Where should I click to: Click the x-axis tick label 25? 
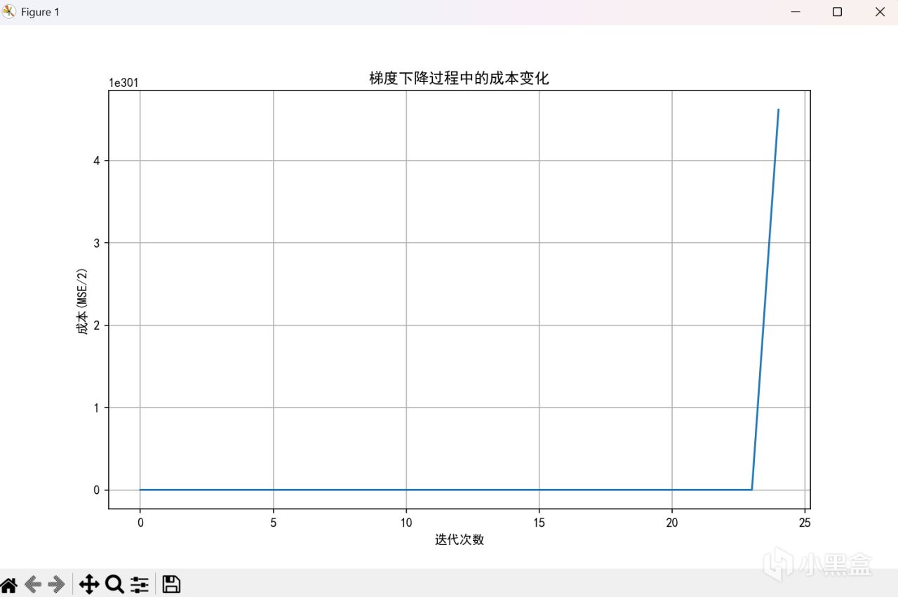click(805, 522)
